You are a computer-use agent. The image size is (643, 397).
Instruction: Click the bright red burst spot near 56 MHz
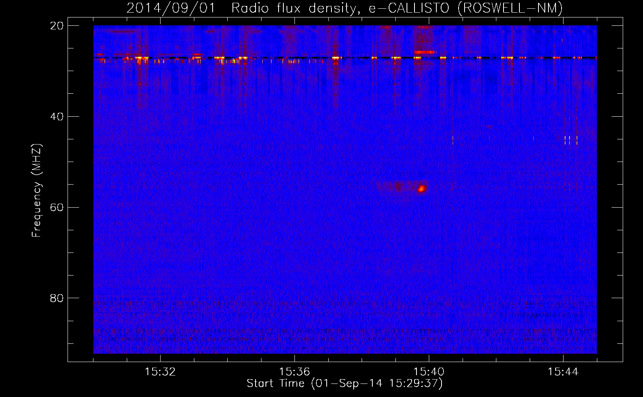tap(422, 189)
